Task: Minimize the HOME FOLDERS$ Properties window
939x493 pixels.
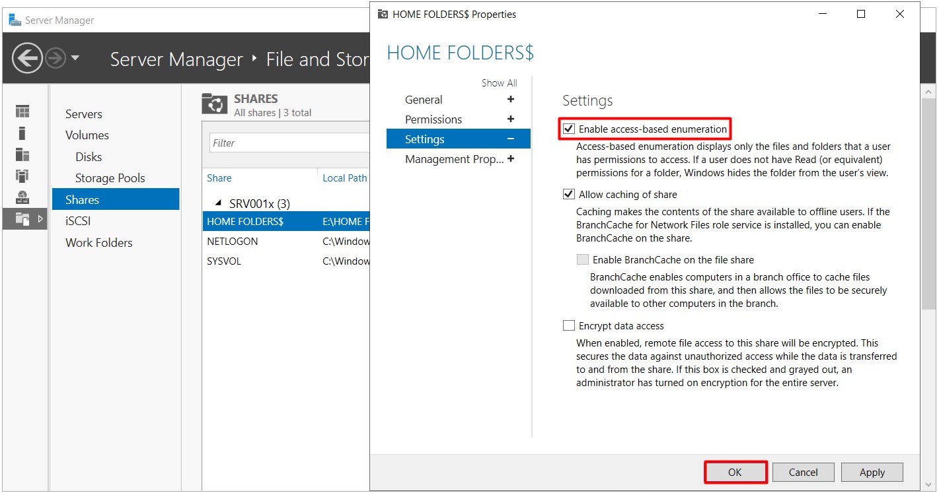Action: click(x=823, y=14)
